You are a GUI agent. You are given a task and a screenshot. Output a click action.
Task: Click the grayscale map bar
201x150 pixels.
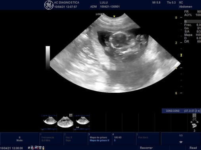(x=48, y=58)
